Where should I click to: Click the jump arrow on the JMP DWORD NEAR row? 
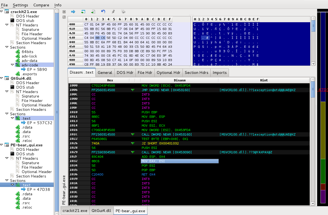pyautogui.click(x=133, y=90)
